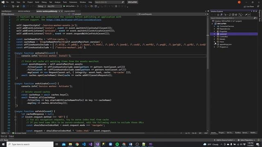Open the blazor-offline-considerations link
Image resolution: width=262 pixels, height=147 pixels.
coord(74,20)
